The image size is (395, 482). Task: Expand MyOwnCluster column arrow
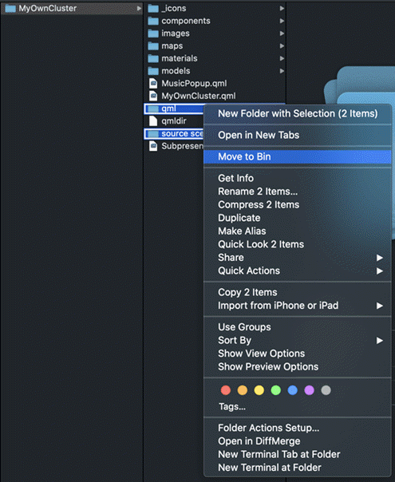139,8
